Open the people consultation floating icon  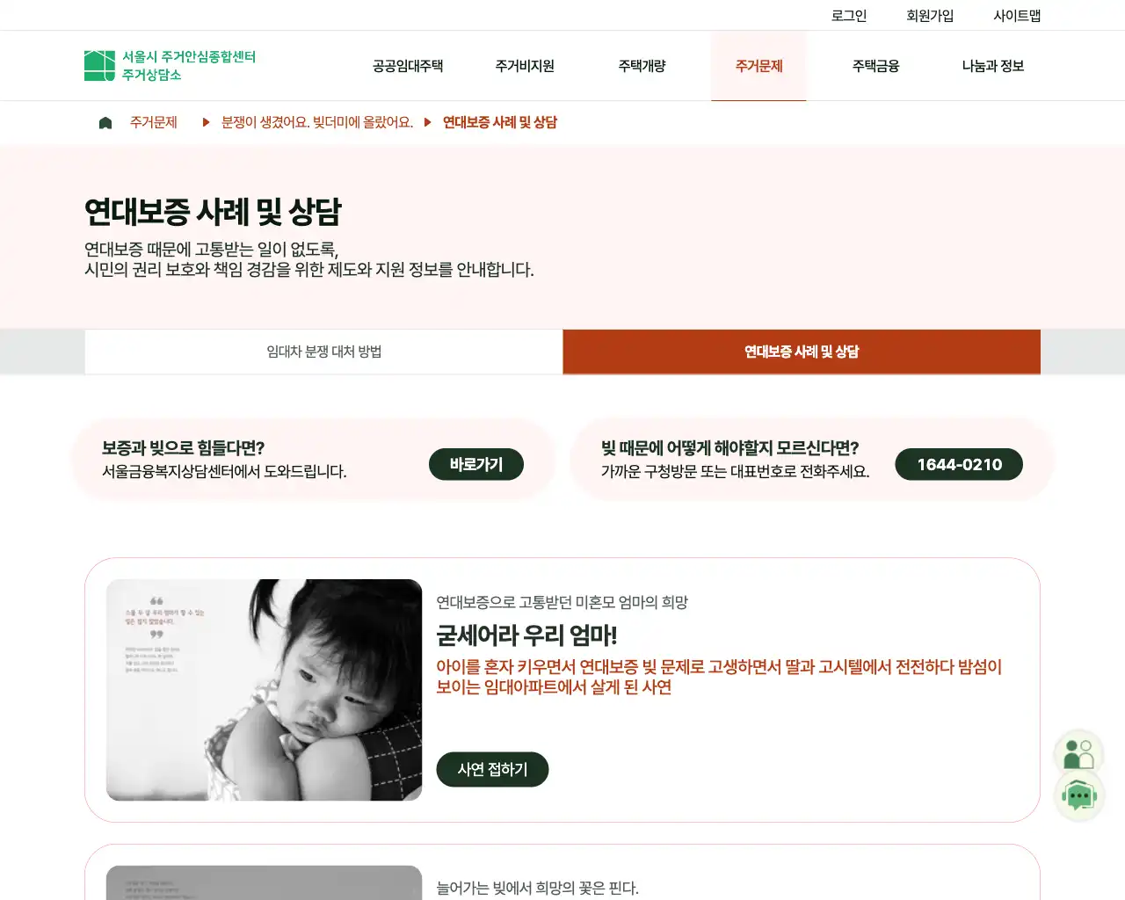(1079, 754)
